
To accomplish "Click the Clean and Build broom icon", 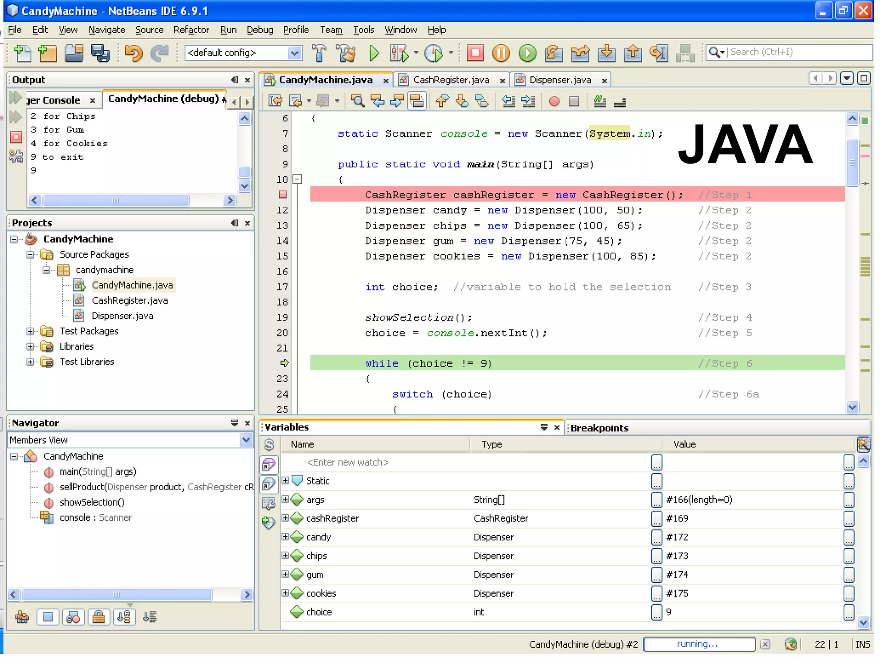I will point(346,53).
